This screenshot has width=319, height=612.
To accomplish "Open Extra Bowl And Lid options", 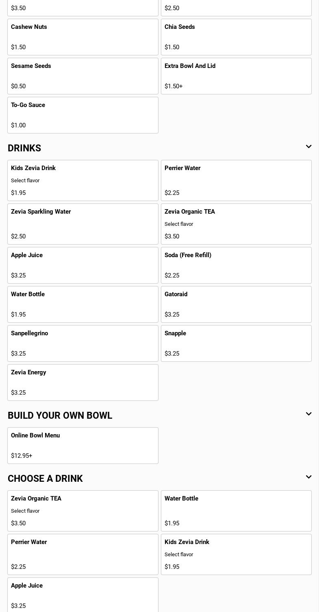I will (x=236, y=76).
